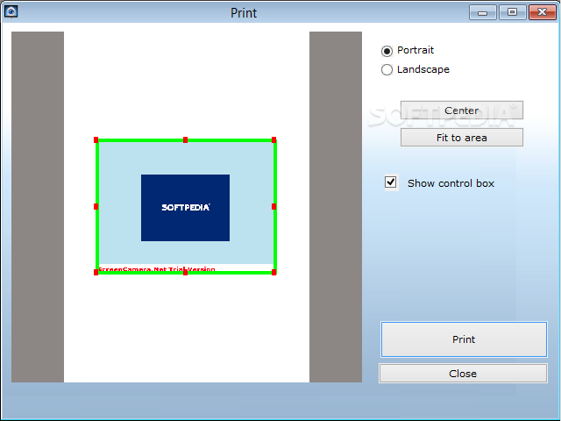This screenshot has height=421, width=561.
Task: Click the app icon in the title bar
Action: coord(11,11)
